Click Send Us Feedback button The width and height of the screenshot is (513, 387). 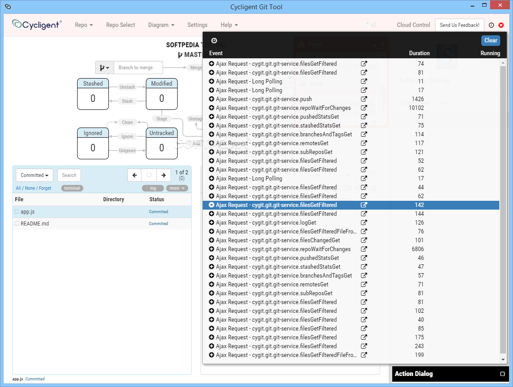459,25
